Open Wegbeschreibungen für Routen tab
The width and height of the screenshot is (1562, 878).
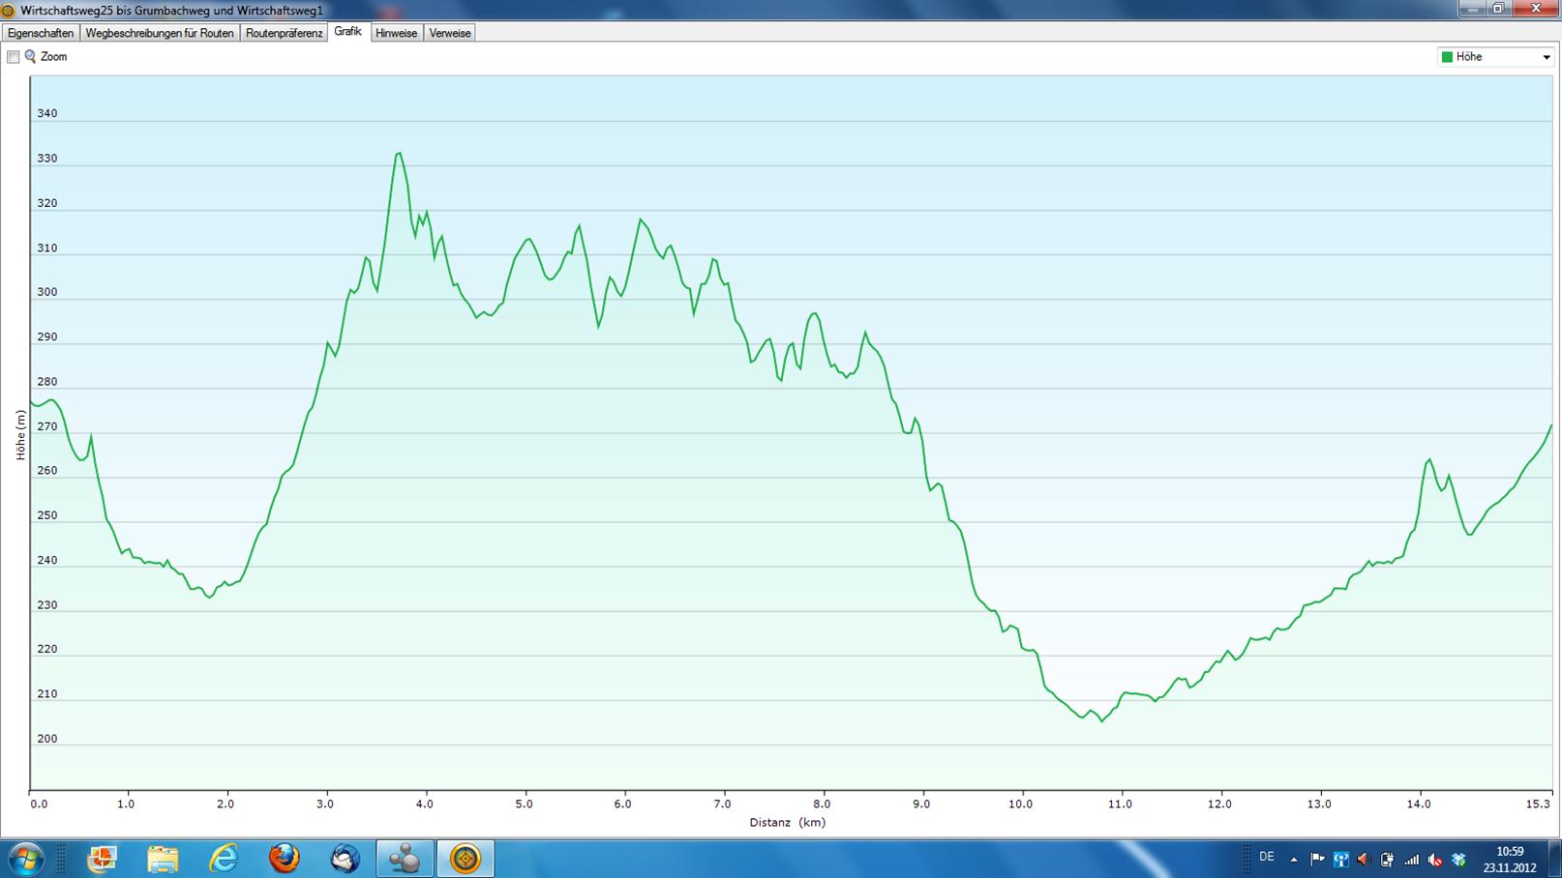click(x=160, y=33)
